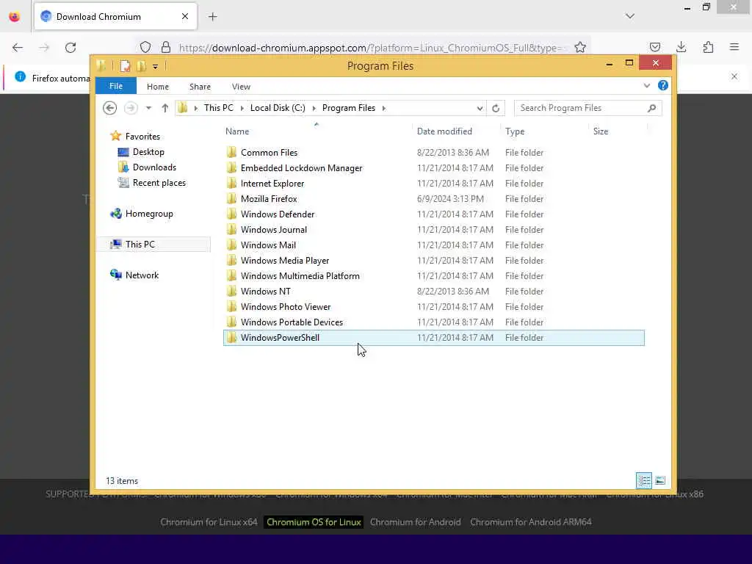Image resolution: width=752 pixels, height=564 pixels.
Task: Open recent locations dropdown arrow
Action: click(x=148, y=108)
